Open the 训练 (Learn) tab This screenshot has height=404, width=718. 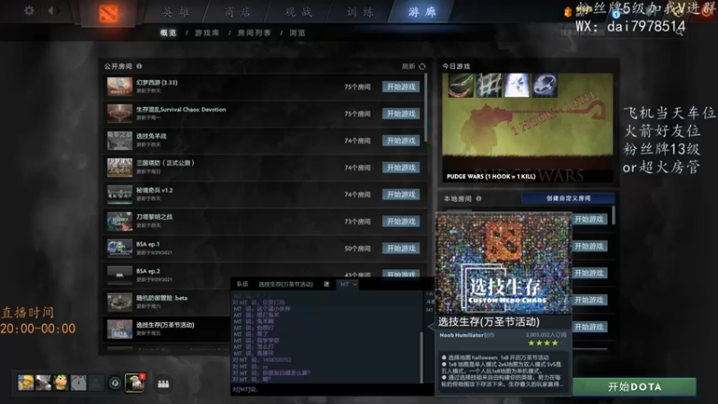360,12
